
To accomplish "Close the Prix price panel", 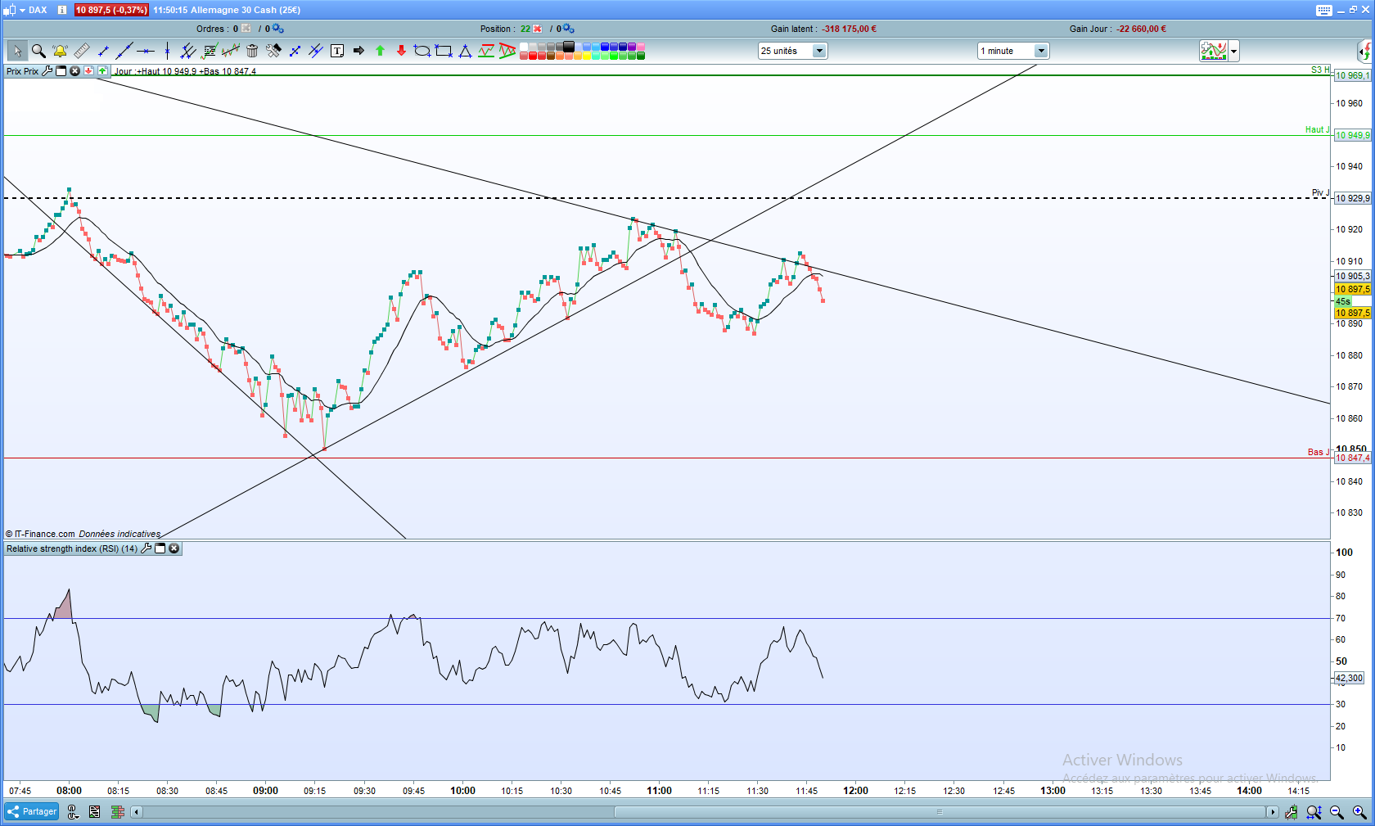I will click(75, 71).
